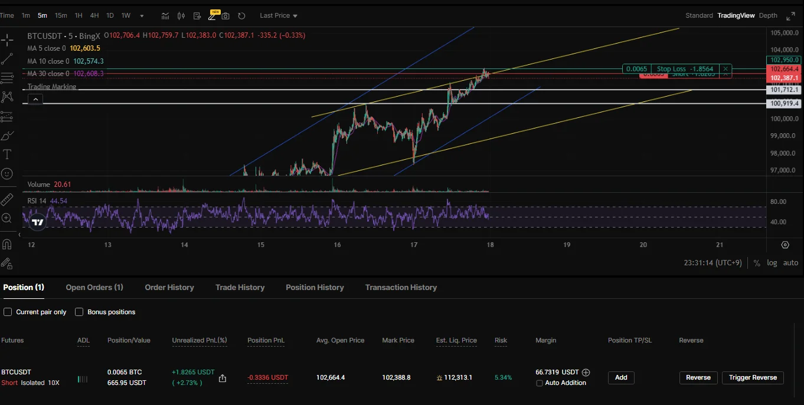Viewport: 804px width, 405px height.
Task: Click the Trigger Reverse button
Action: click(753, 378)
